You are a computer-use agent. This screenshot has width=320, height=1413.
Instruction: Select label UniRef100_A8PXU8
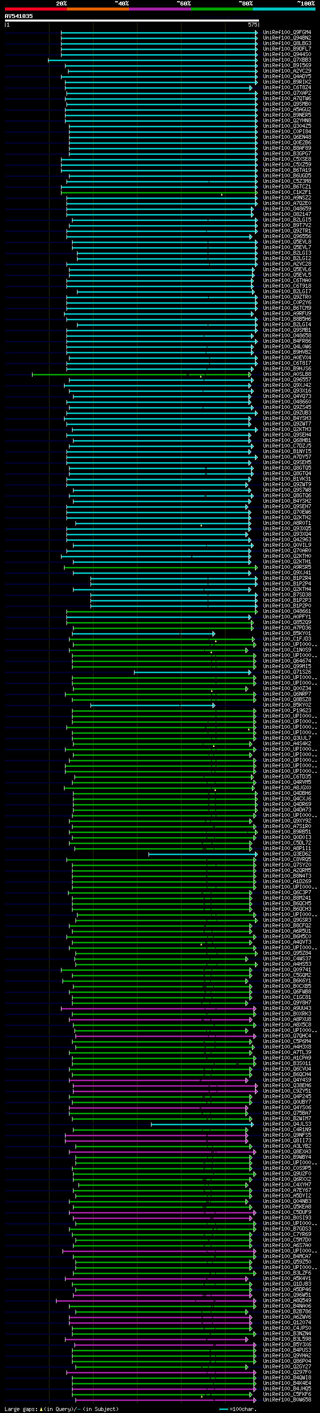click(x=287, y=1019)
